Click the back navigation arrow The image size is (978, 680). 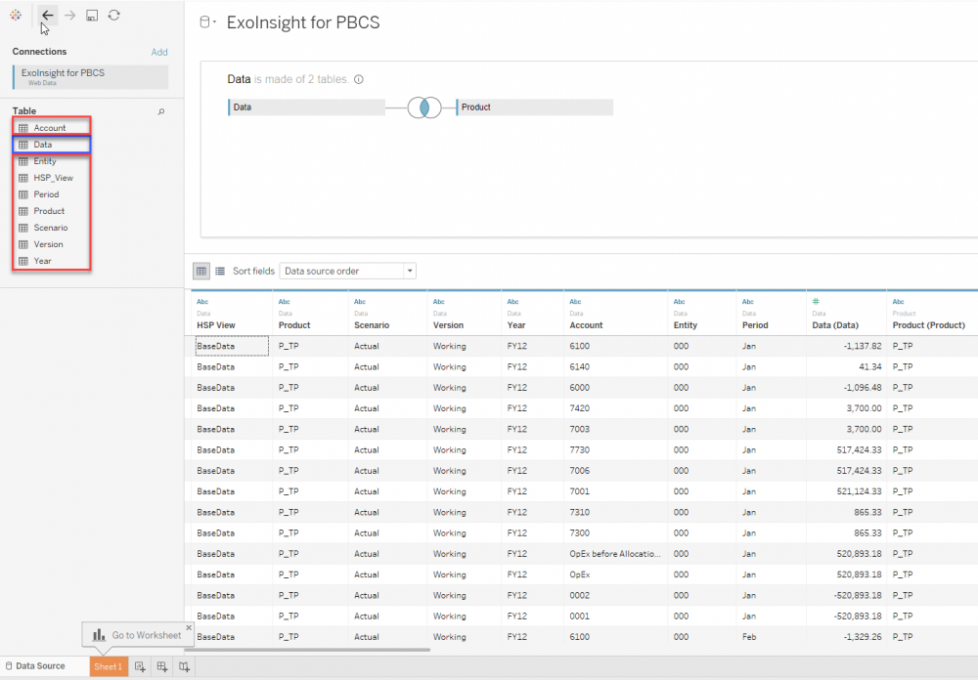(47, 16)
